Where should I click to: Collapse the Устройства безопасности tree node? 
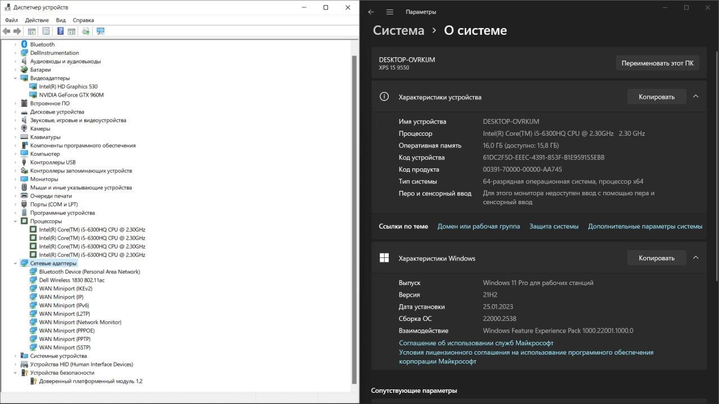point(16,373)
